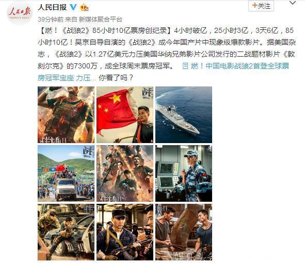Open the soldiers by car thumbnail
This screenshot has height=263, width=305.
click(x=66, y=232)
